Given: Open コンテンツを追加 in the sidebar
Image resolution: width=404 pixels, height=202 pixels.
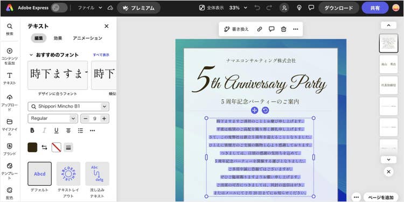Looking at the screenshot, I should [10, 56].
